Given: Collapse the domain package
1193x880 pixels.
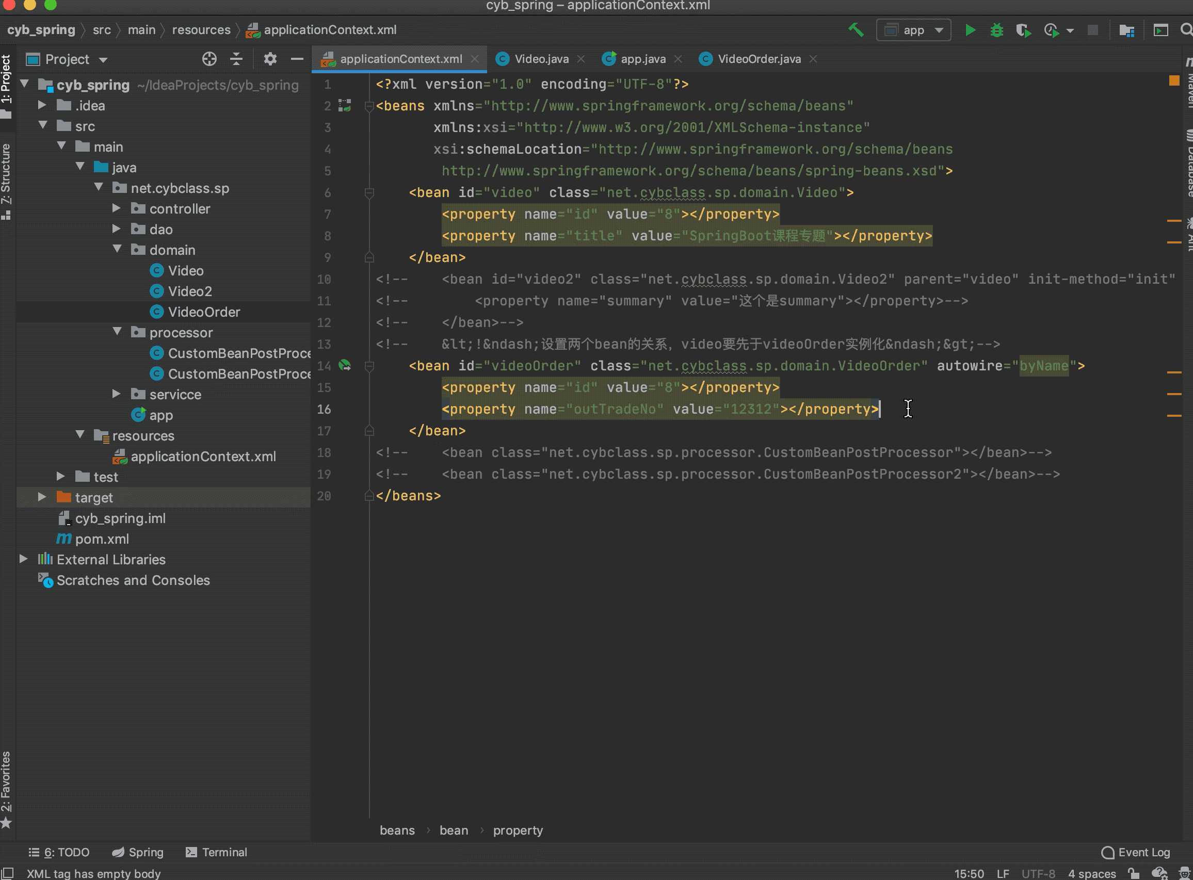Looking at the screenshot, I should [x=117, y=249].
